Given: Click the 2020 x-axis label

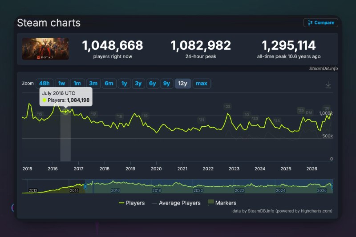Looking at the screenshot, I should coord(156,169).
